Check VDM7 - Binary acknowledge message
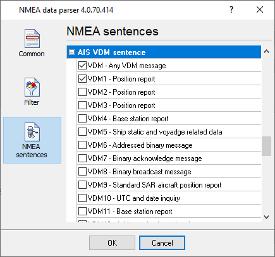Viewport: 275px width, 257px height. click(x=82, y=158)
